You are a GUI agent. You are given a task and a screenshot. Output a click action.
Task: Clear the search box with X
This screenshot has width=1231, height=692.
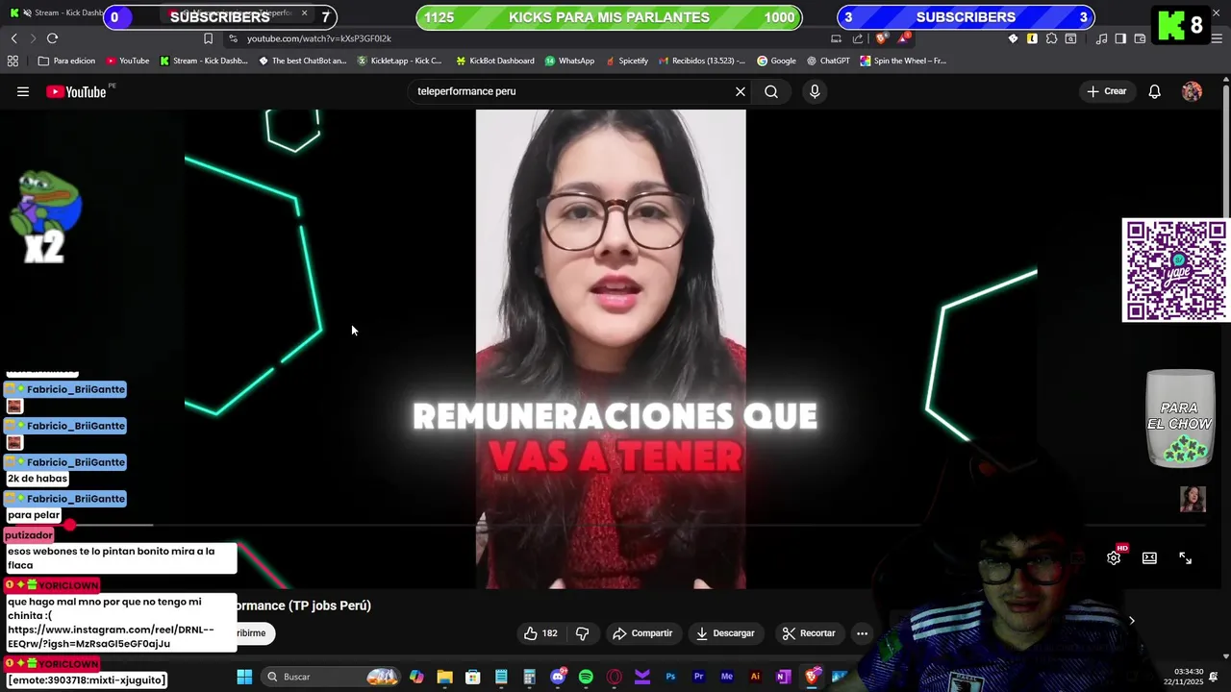point(741,91)
